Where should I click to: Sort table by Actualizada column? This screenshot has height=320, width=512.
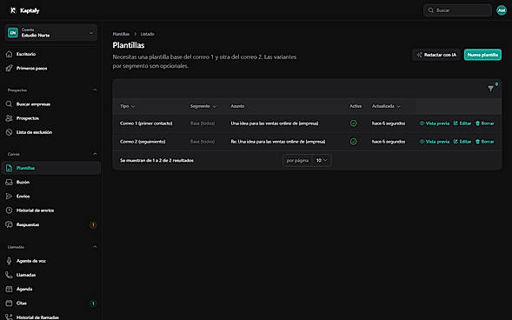coord(386,106)
